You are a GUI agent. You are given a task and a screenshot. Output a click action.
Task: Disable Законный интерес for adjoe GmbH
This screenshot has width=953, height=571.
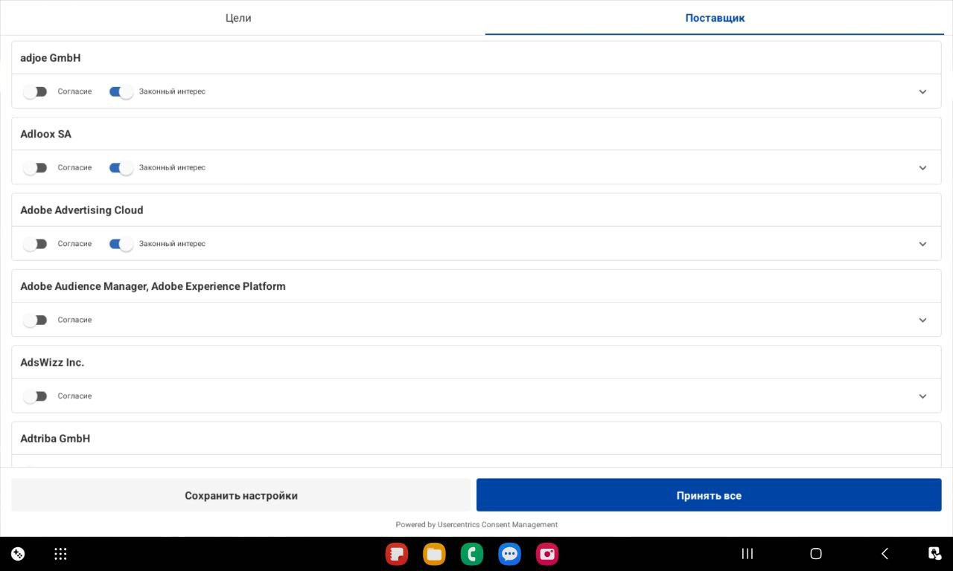point(121,91)
